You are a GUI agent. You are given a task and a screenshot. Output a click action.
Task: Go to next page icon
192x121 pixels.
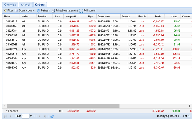[40, 116]
